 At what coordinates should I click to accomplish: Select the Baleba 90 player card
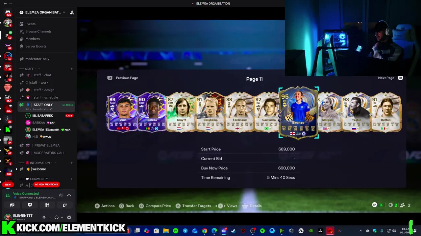click(x=151, y=112)
